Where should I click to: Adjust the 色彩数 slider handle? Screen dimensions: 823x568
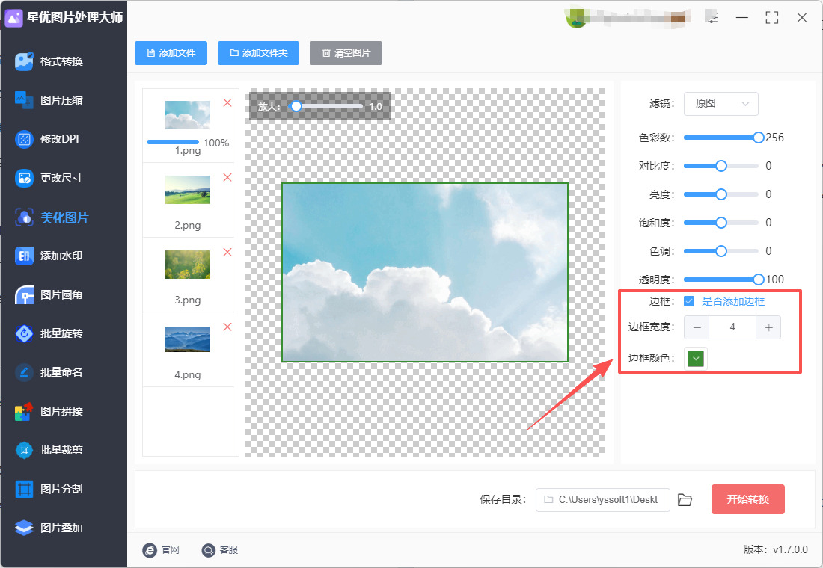click(x=758, y=138)
